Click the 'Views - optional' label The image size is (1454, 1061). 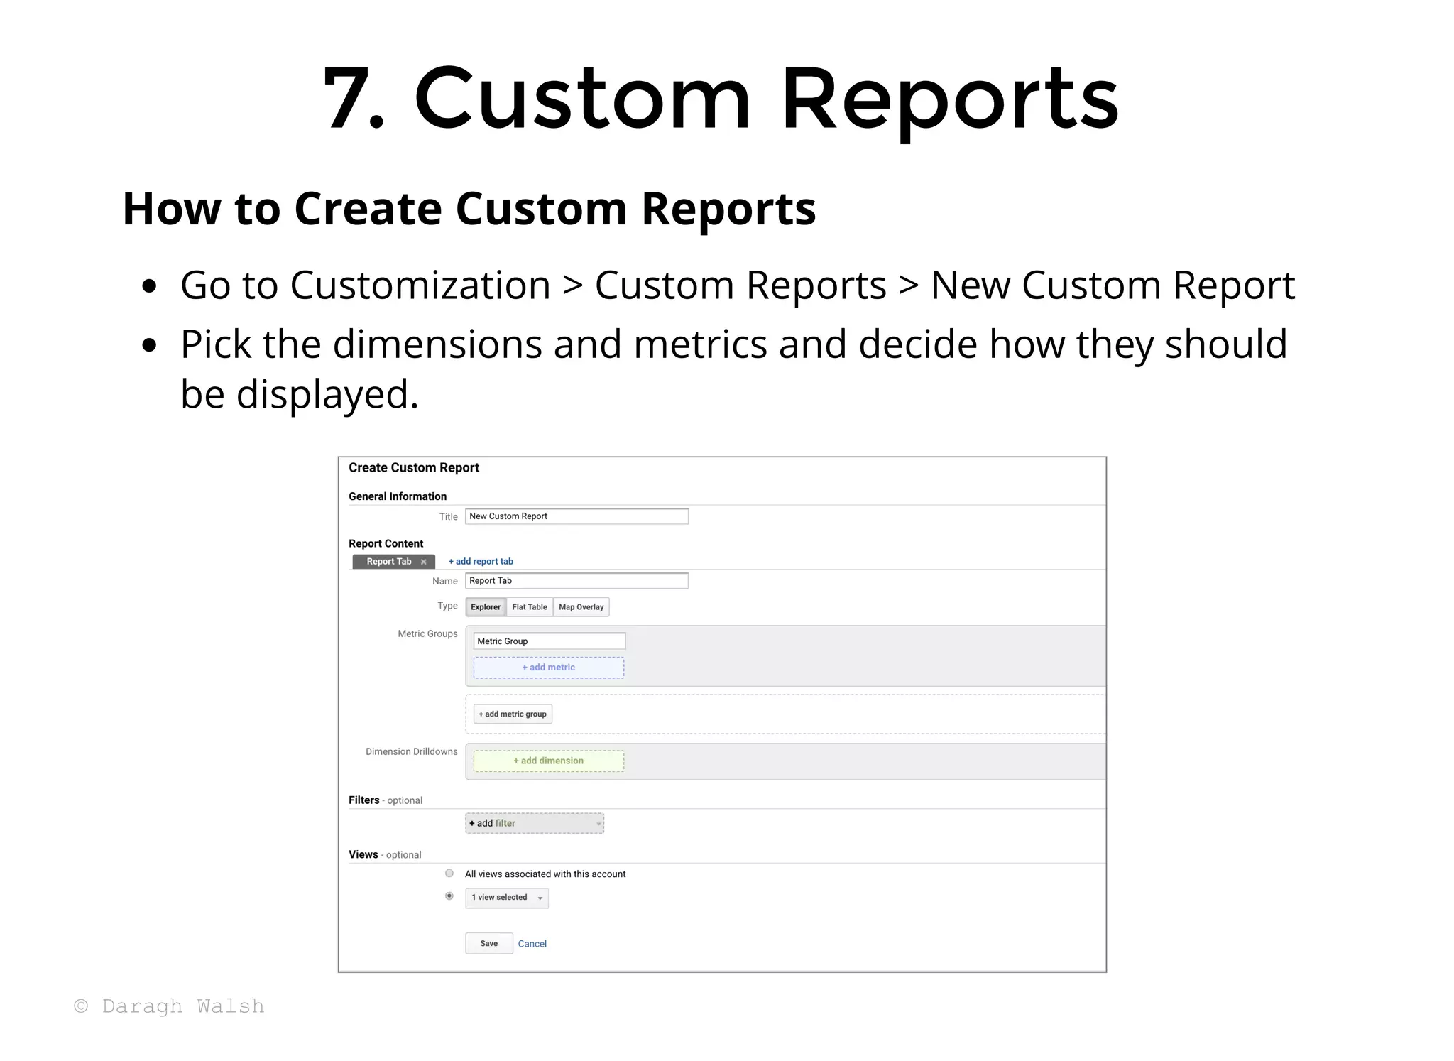pos(385,855)
